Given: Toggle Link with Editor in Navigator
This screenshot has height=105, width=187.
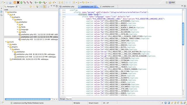Looking at the screenshot, I should [44, 6].
